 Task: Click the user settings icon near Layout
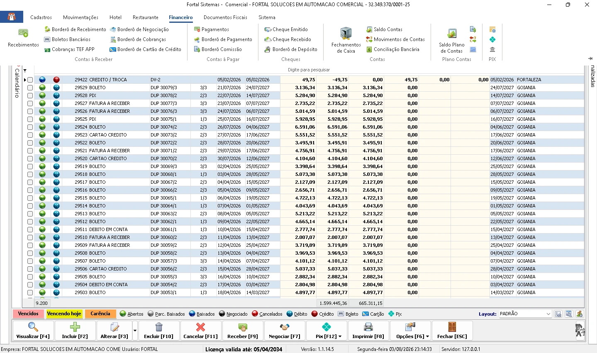coord(580,314)
